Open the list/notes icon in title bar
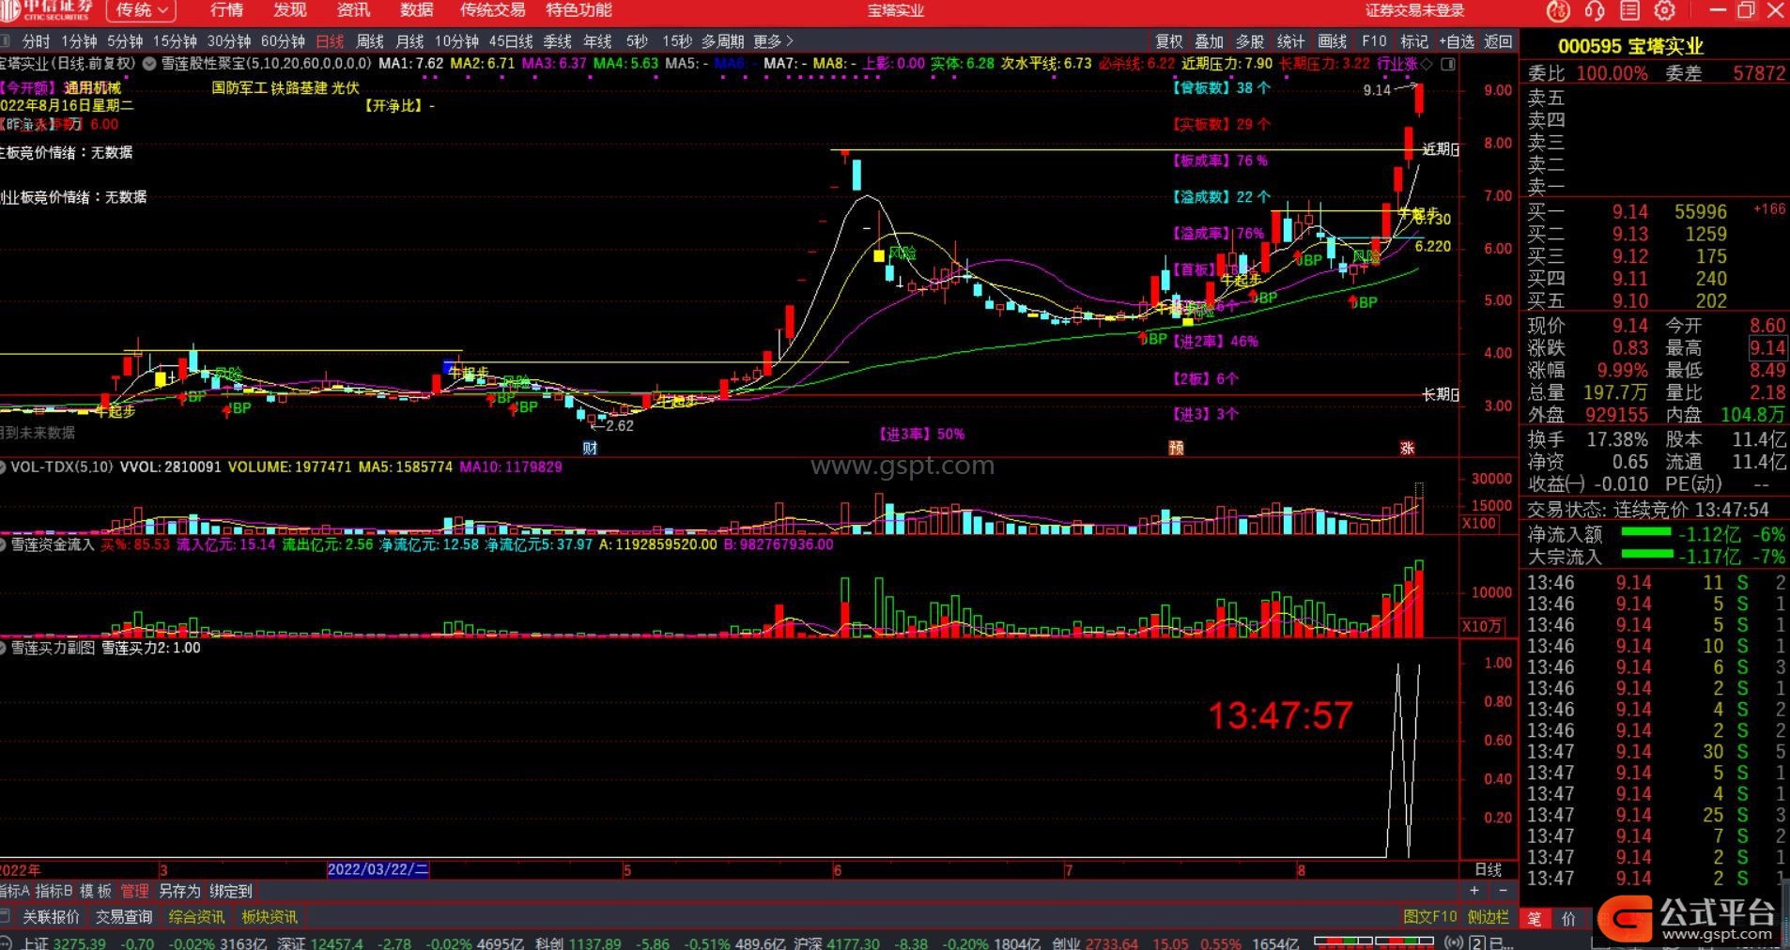Screen dimensions: 1790x950 1629,10
